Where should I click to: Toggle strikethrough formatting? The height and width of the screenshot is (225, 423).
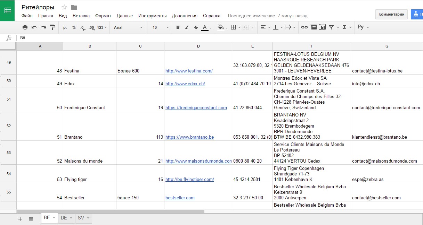[x=196, y=27]
